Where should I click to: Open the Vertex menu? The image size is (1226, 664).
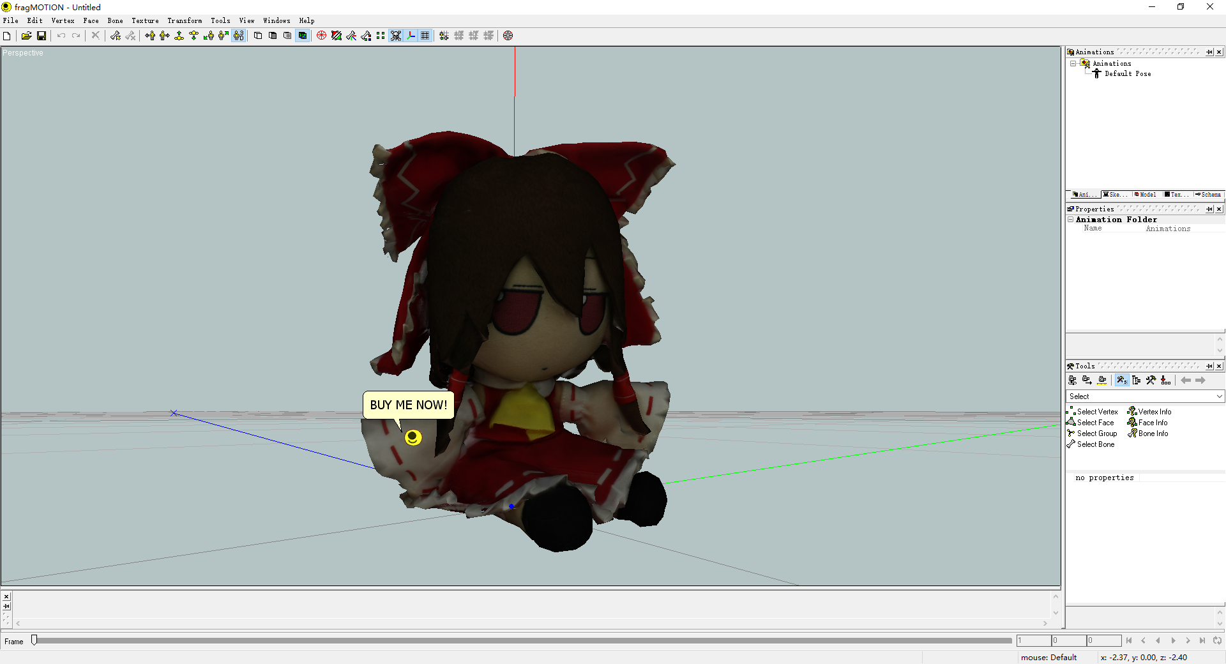coord(63,20)
